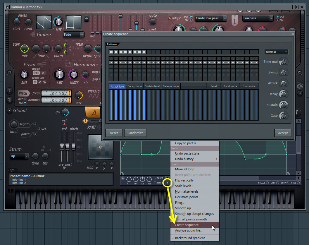
Task: Click the Harmonizer AMT knob
Action: click(59, 75)
